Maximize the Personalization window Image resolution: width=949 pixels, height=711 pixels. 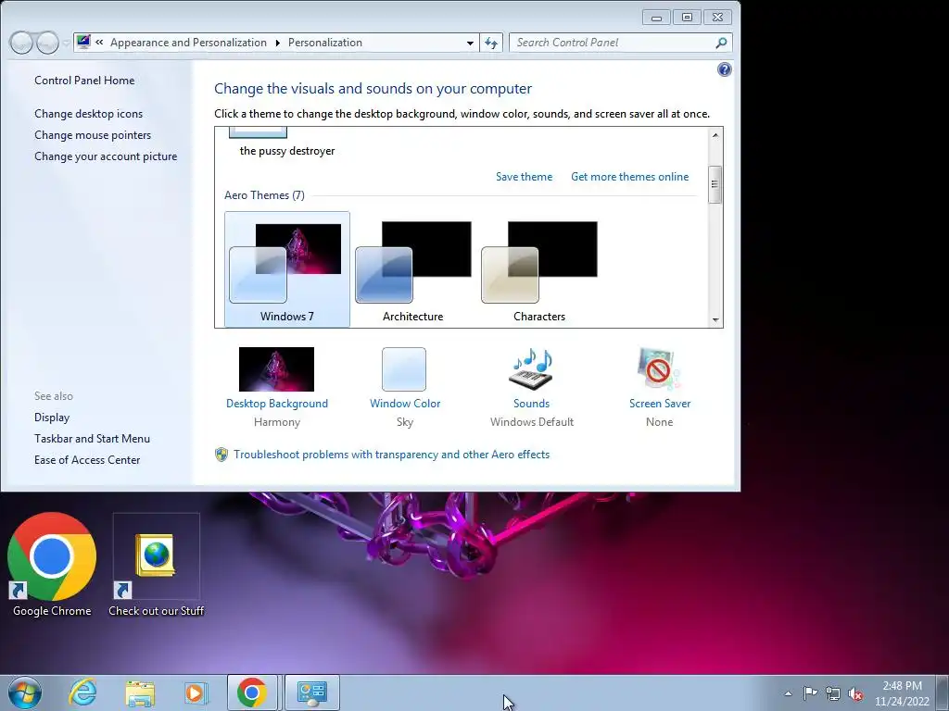687,18
